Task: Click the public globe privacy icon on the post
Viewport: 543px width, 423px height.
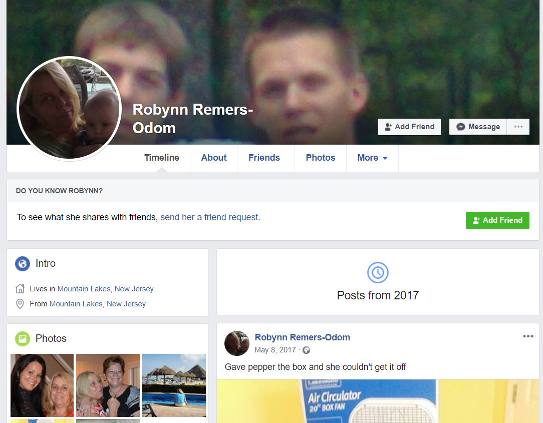Action: pos(307,350)
